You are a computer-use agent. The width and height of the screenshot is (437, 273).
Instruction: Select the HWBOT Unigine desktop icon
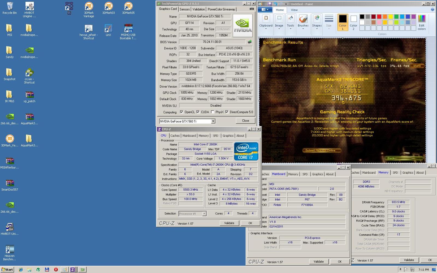29,6
